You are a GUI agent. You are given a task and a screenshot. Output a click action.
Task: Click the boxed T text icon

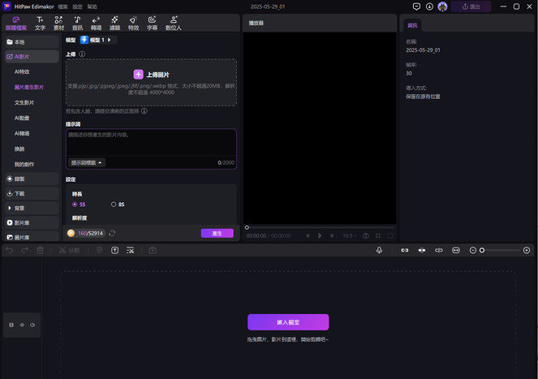coord(115,250)
